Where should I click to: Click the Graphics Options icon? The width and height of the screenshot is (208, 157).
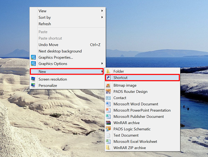click(x=33, y=63)
